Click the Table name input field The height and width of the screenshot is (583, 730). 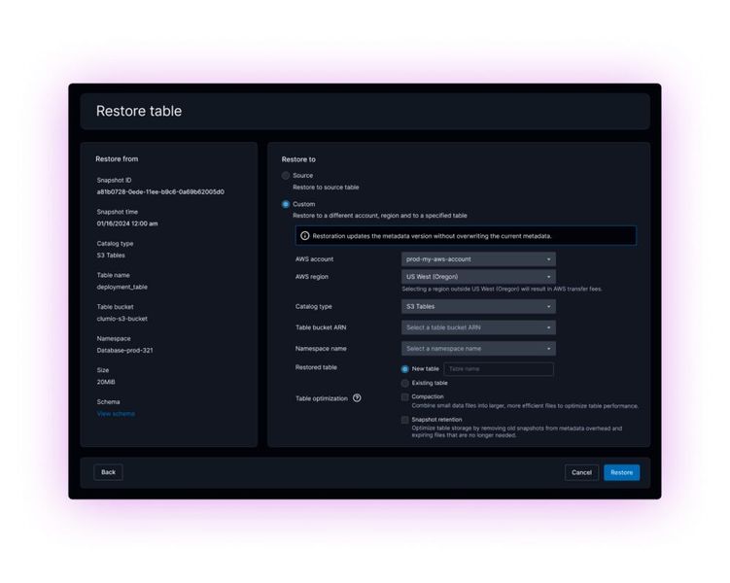(498, 369)
